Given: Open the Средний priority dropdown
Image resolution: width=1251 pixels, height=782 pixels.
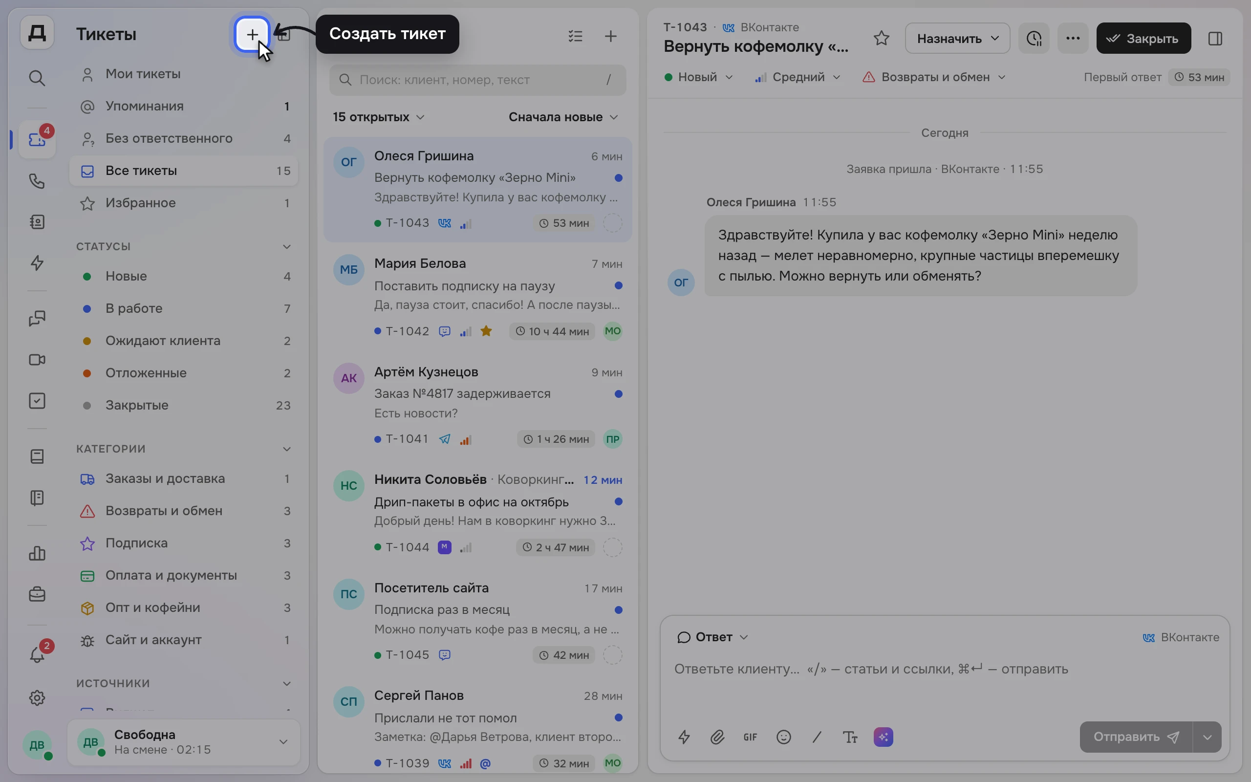Looking at the screenshot, I should 798,77.
